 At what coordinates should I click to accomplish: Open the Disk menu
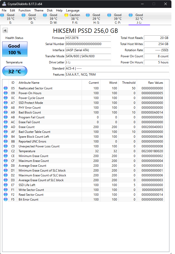click(50, 10)
